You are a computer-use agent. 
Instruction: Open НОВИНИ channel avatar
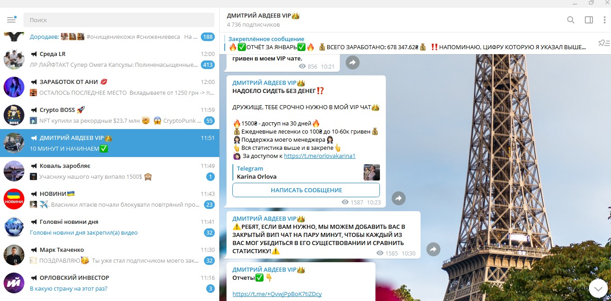pyautogui.click(x=14, y=199)
